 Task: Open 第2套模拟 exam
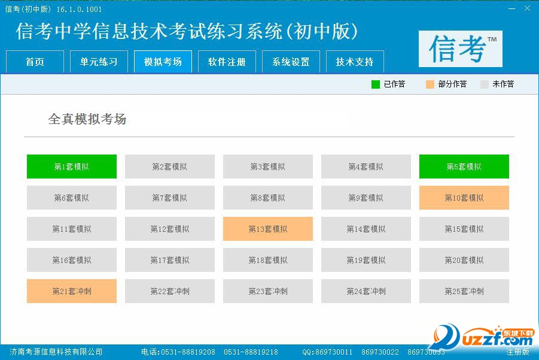170,167
